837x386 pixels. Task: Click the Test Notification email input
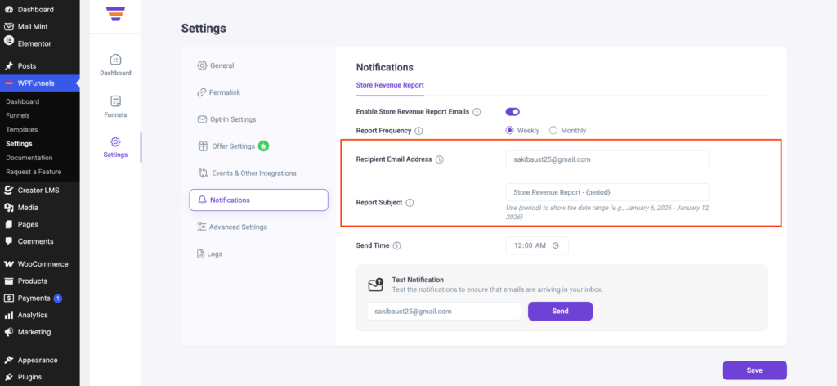[444, 312]
